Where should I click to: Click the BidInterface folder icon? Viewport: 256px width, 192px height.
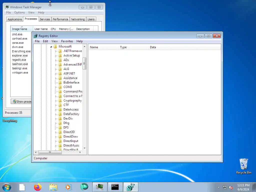(x=60, y=82)
